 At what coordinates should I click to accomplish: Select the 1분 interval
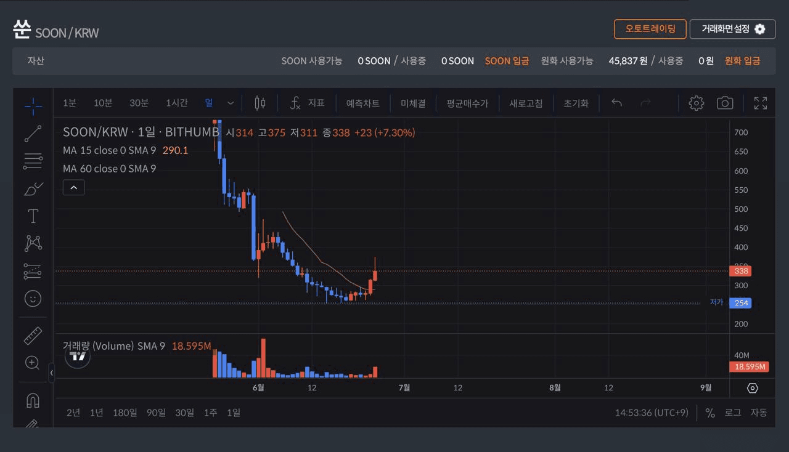pyautogui.click(x=70, y=103)
